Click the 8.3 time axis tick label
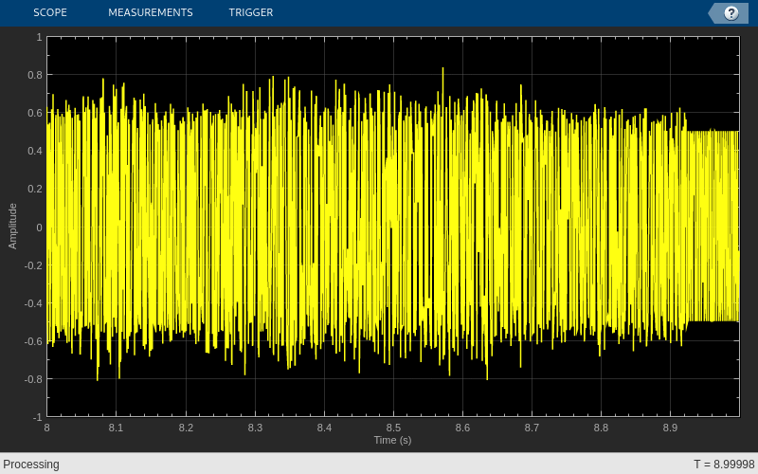 (255, 428)
